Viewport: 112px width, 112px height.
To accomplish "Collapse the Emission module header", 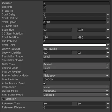I will pos(56,99).
